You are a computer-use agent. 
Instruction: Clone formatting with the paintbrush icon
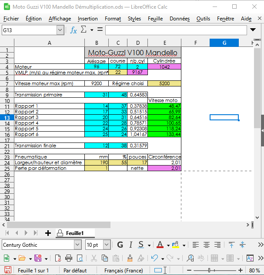click(x=130, y=258)
